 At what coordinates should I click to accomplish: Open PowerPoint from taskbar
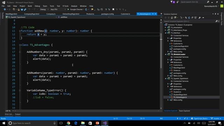[97, 123]
